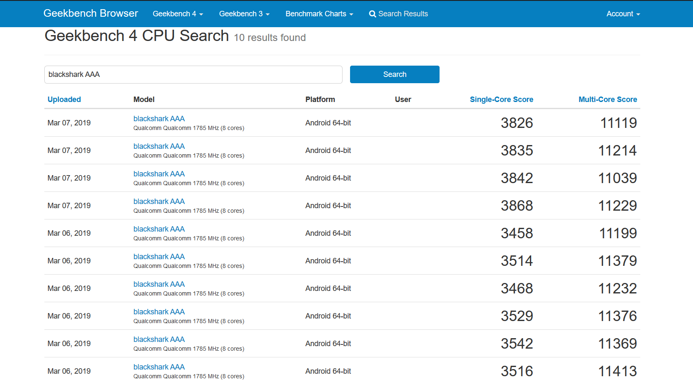
Task: Click the multi-core score 11199
Action: (618, 233)
